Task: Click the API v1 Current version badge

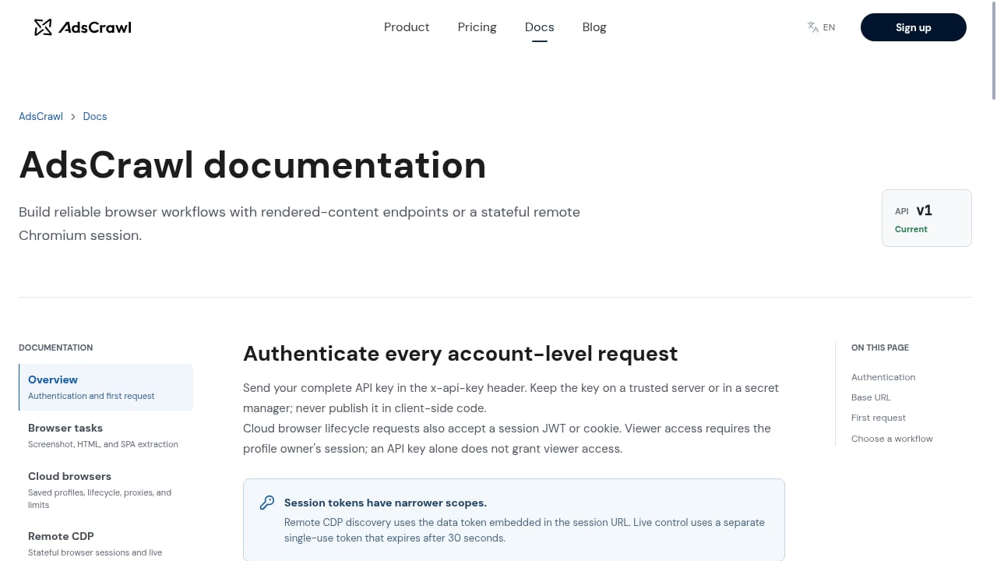Action: [927, 218]
